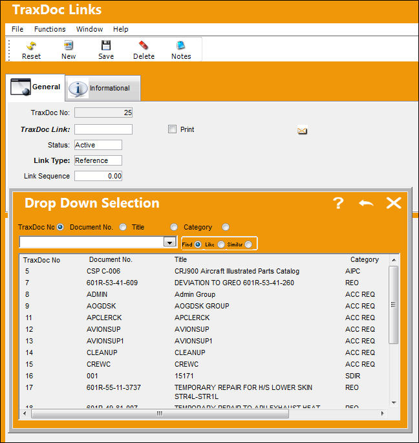Image resolution: width=419 pixels, height=443 pixels.
Task: Click the Category column header
Action: point(364,259)
